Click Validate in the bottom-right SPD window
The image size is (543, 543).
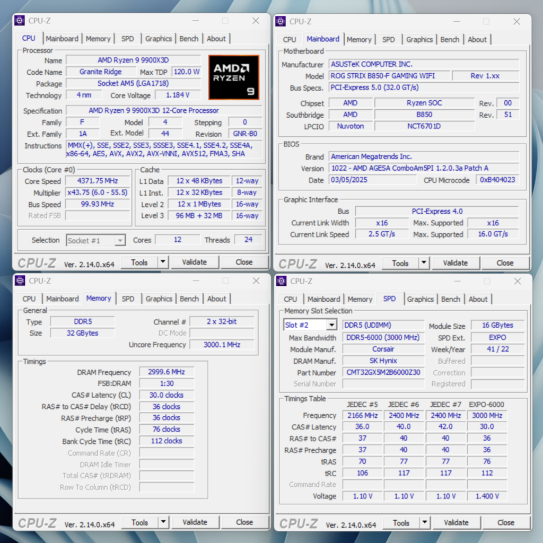coord(456,522)
